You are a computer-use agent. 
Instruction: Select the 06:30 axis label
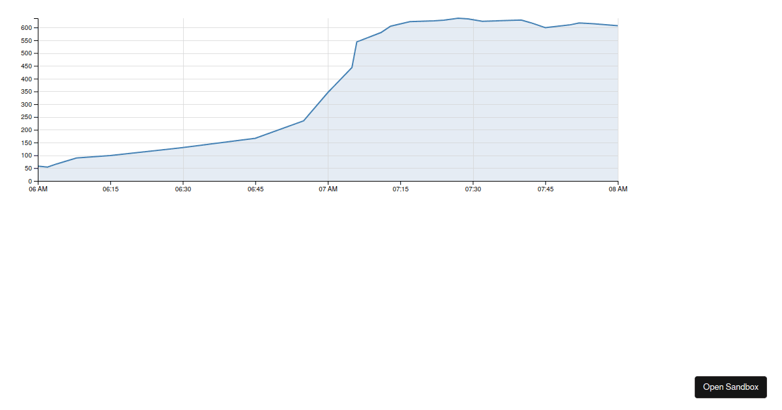tap(182, 189)
